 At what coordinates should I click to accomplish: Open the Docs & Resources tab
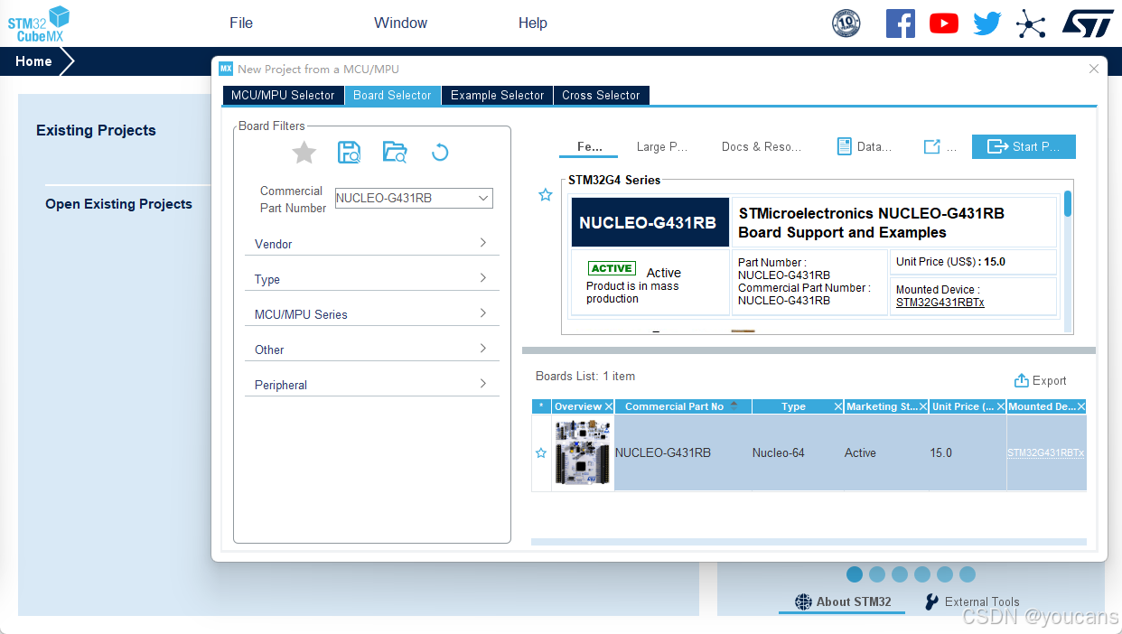coord(762,146)
